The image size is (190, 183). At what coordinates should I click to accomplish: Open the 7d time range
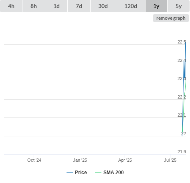[79, 6]
